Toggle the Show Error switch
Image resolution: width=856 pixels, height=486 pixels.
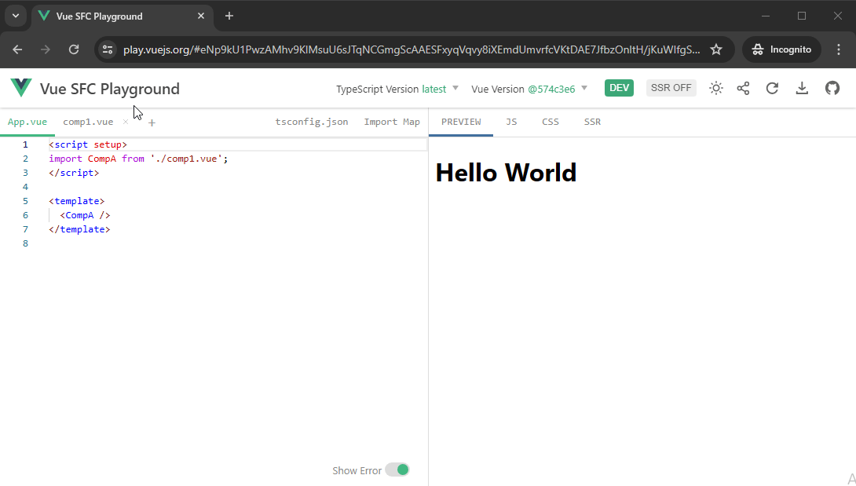tap(397, 470)
